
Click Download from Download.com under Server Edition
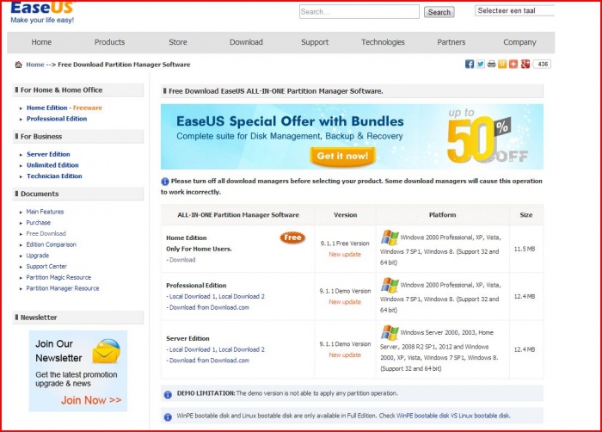[209, 361]
